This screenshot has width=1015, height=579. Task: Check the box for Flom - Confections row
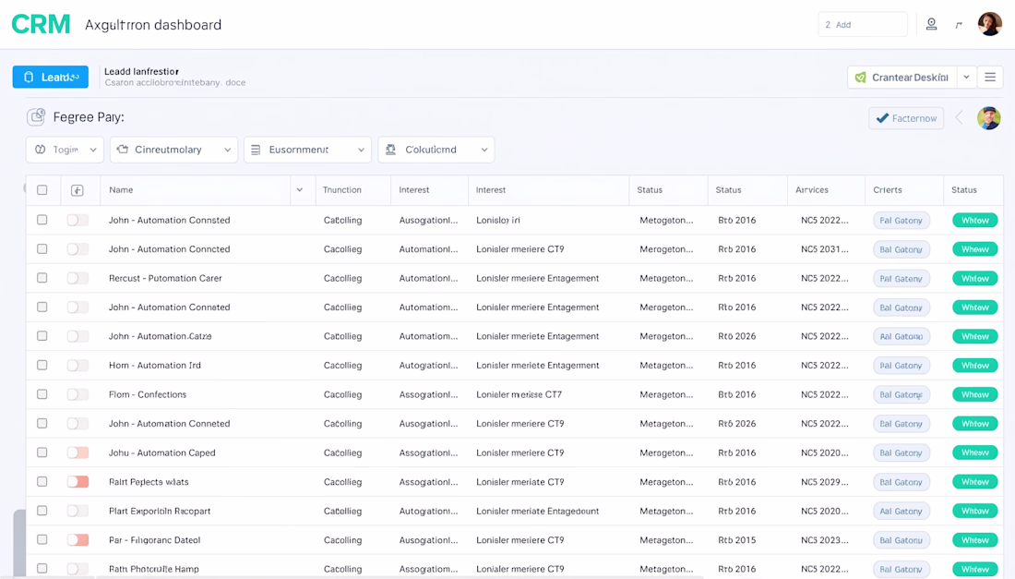[42, 393]
